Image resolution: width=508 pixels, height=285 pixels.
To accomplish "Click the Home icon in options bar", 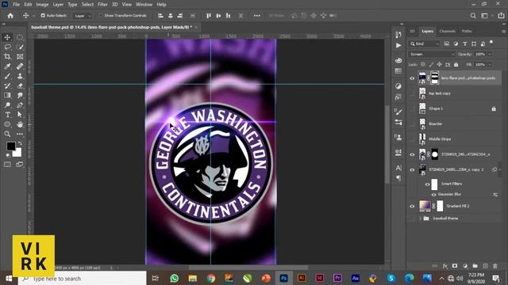I will click(x=10, y=16).
